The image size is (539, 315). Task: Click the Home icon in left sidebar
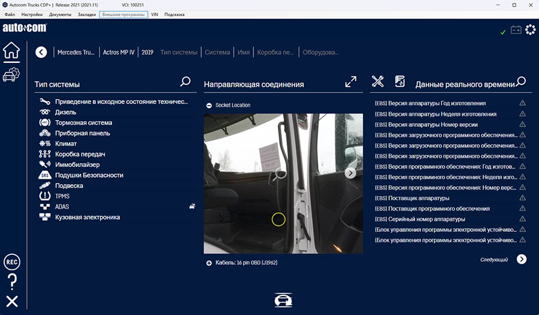(x=11, y=51)
